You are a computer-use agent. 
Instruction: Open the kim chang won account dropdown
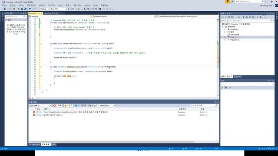tap(267, 6)
